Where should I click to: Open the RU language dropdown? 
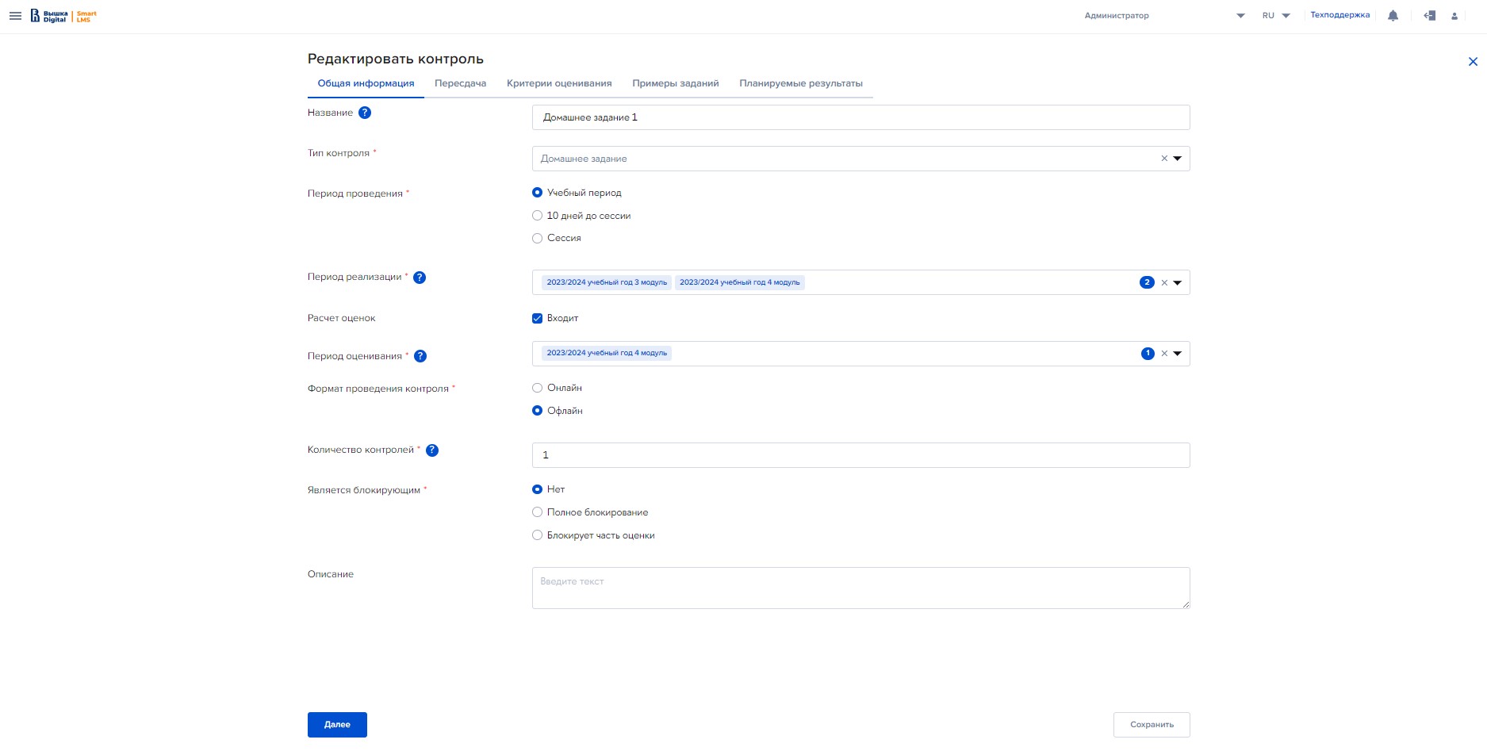coord(1275,16)
